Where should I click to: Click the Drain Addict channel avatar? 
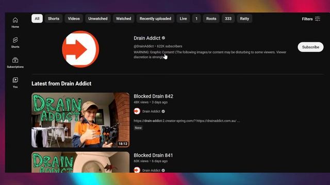(x=80, y=49)
